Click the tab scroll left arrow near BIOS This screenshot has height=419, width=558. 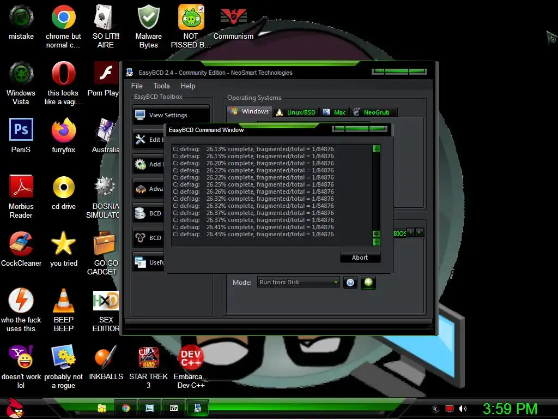pyautogui.click(x=411, y=232)
